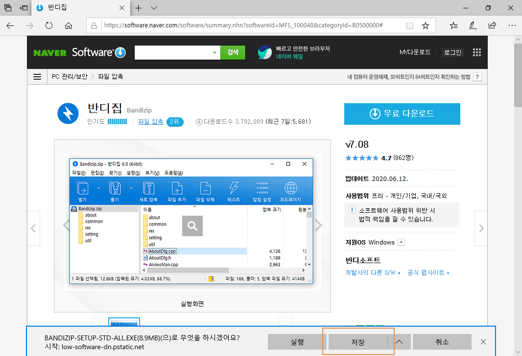Screen dimensions: 522x356
Task: Click the question mark help icon
Action: click(x=477, y=77)
